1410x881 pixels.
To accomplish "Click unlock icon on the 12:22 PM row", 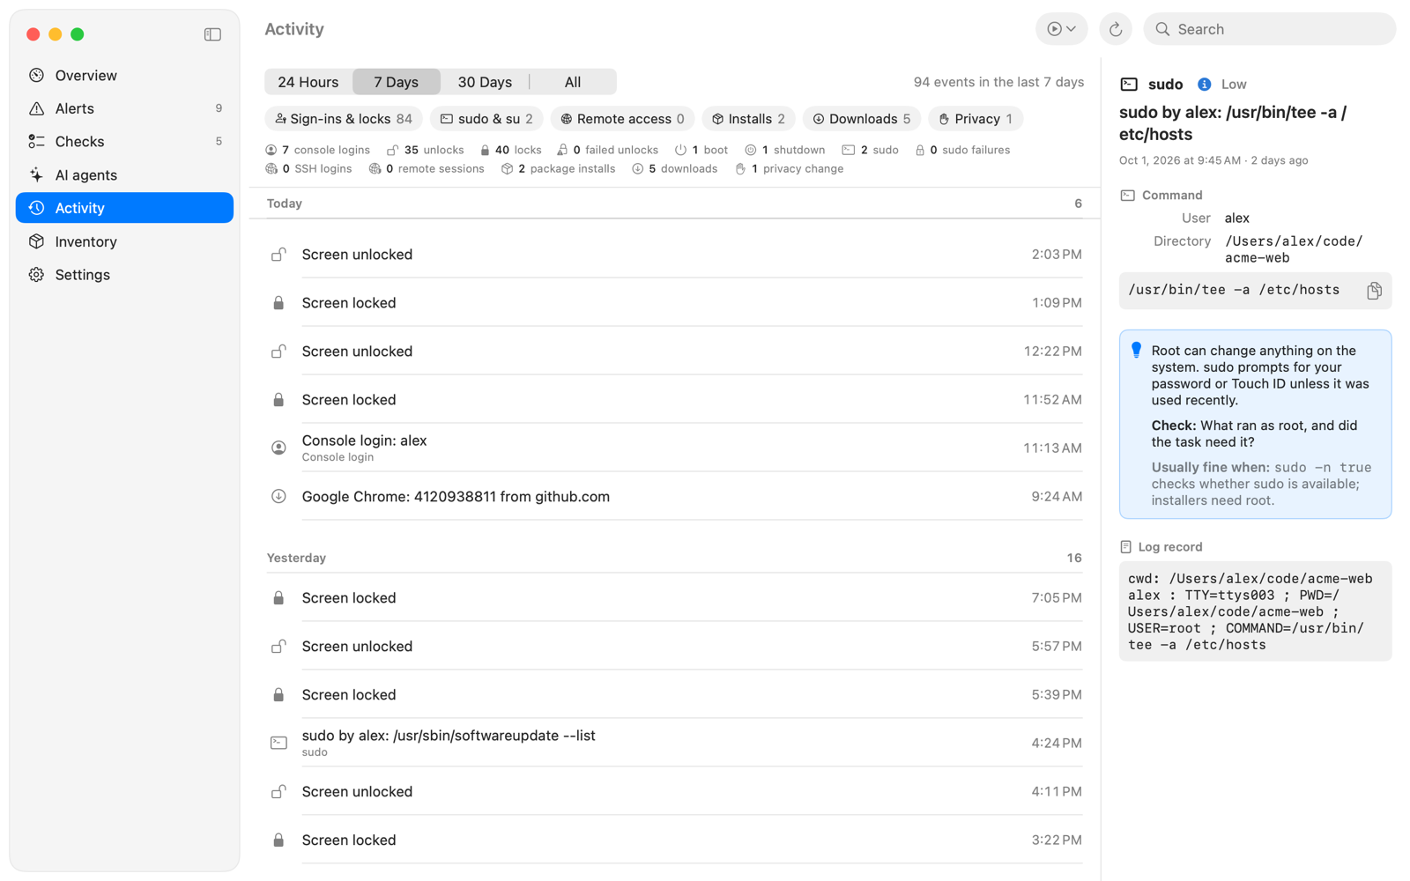I will pos(278,352).
